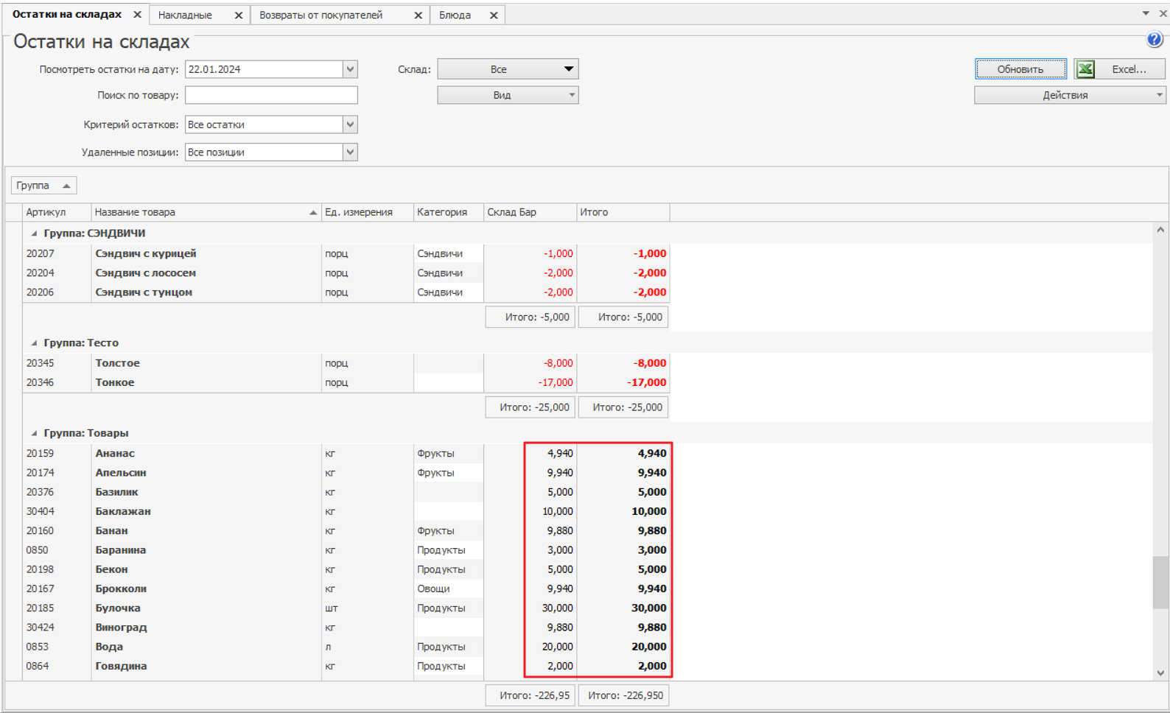Select row Говядина
Image resolution: width=1170 pixels, height=713 pixels.
click(x=346, y=666)
